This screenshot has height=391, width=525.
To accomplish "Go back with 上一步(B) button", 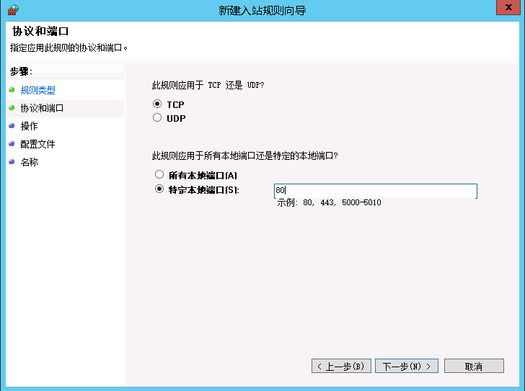I will tap(341, 367).
